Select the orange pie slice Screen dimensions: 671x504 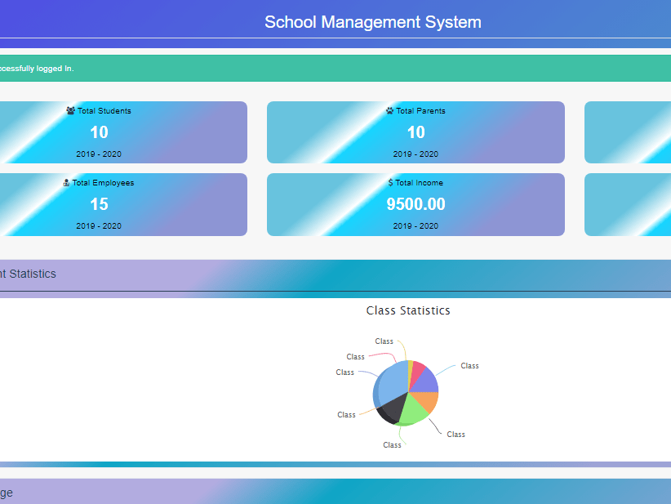point(426,400)
